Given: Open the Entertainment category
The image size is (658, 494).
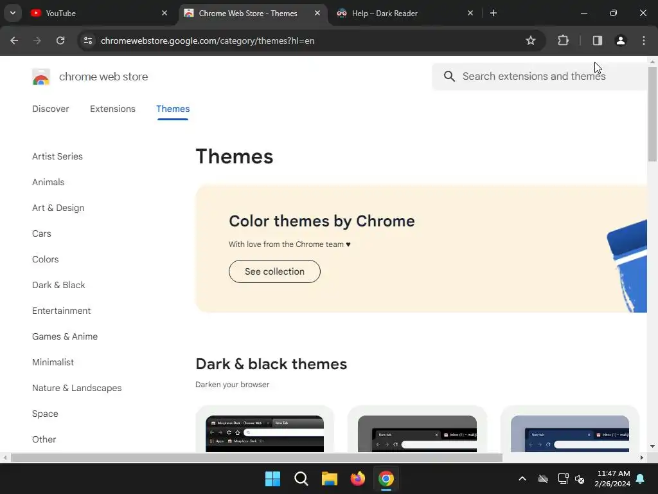Looking at the screenshot, I should click(61, 311).
